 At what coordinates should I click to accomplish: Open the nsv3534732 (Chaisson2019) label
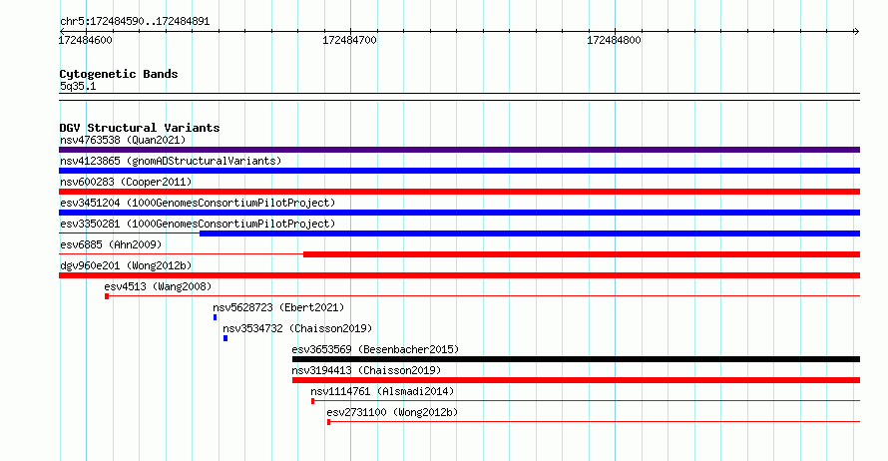click(297, 328)
